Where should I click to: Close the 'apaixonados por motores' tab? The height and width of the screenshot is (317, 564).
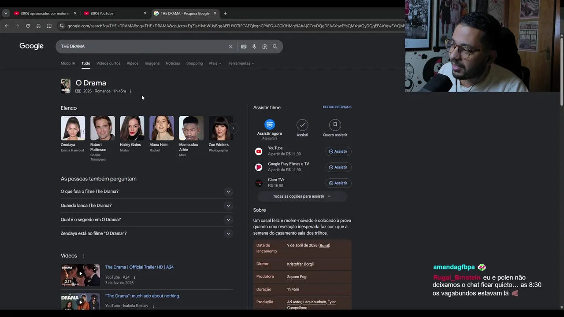click(75, 13)
